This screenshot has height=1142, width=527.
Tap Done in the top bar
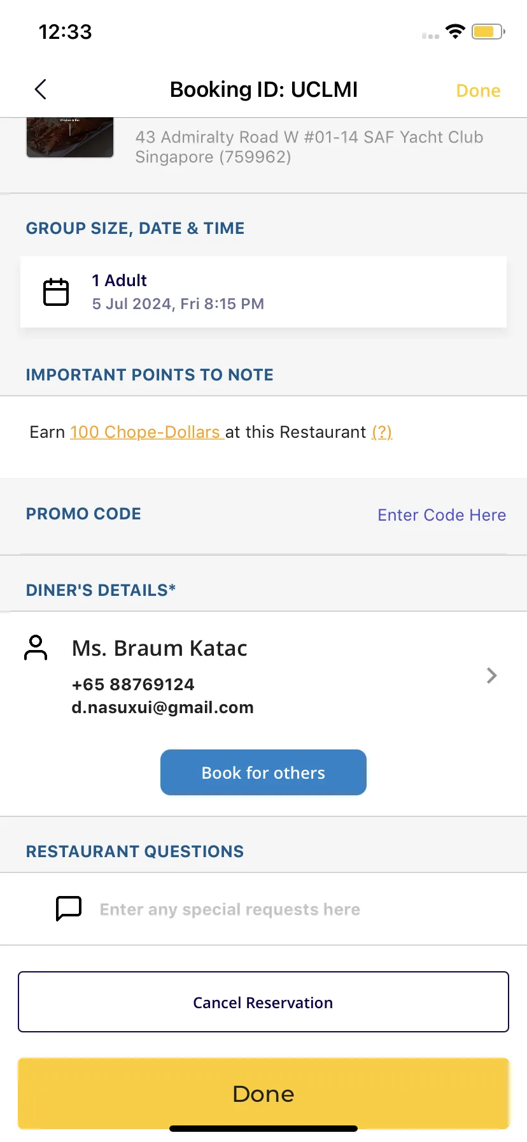[479, 90]
